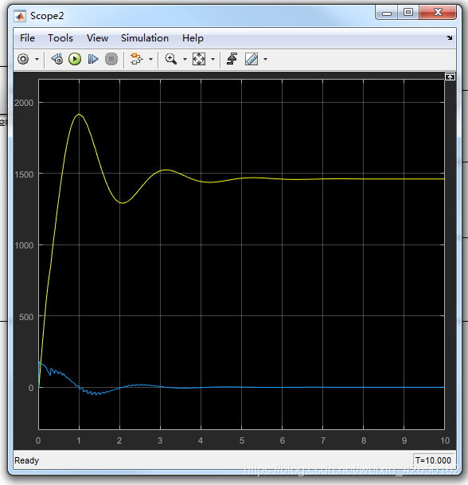Screen dimensions: 468x485
Task: Open the zoom options dropdown arrow
Action: coord(185,59)
